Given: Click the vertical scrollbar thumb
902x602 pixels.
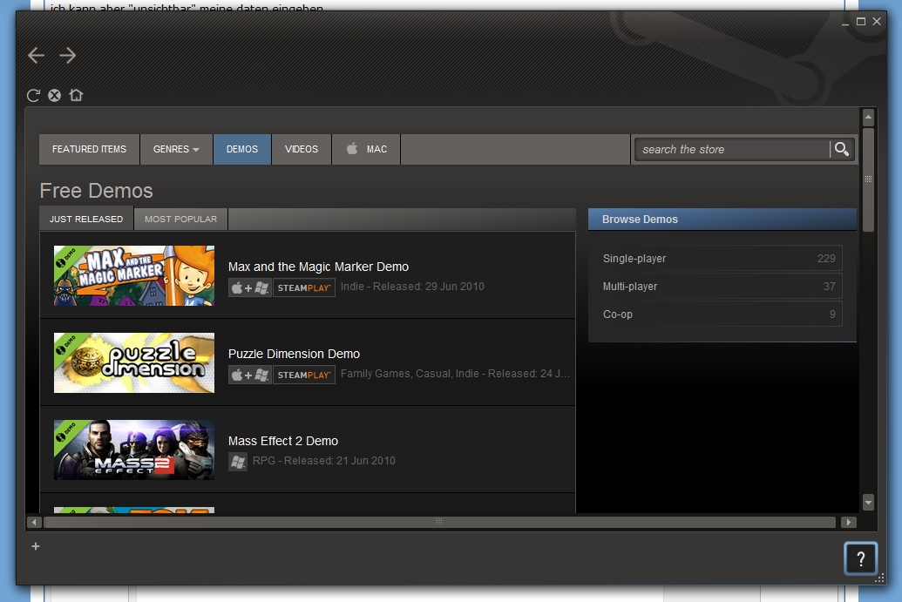Looking at the screenshot, I should (869, 179).
